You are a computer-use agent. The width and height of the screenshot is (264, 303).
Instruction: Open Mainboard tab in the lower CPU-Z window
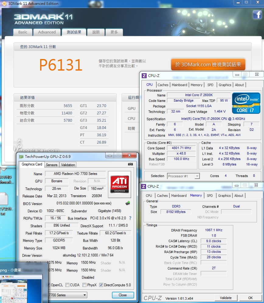pyautogui.click(x=179, y=196)
